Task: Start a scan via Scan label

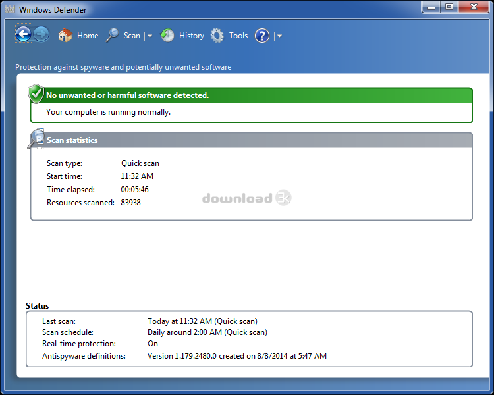Action: (132, 36)
